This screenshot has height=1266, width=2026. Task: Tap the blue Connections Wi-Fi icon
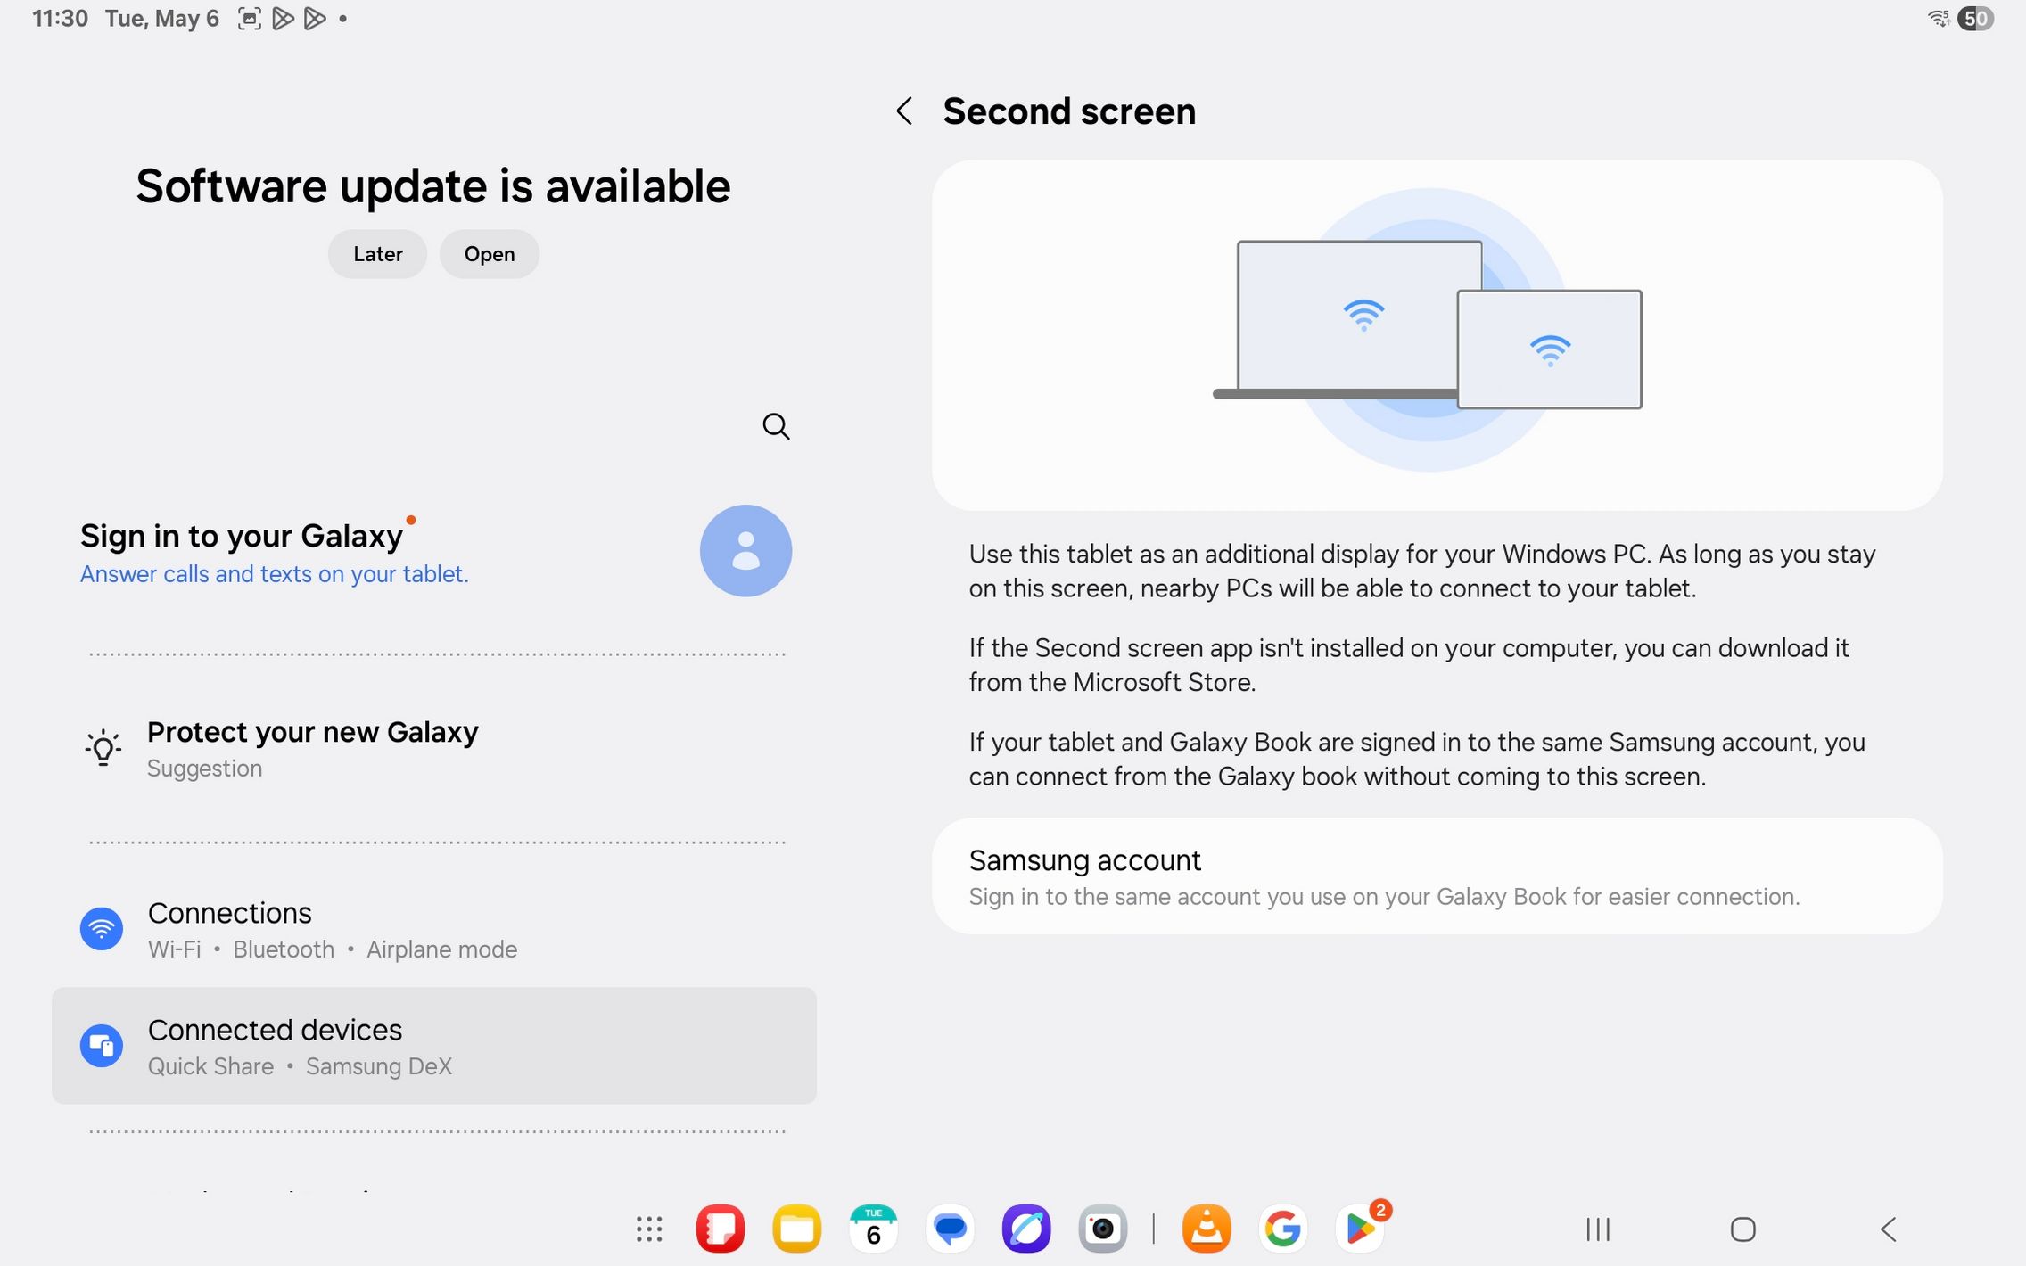[x=102, y=929]
